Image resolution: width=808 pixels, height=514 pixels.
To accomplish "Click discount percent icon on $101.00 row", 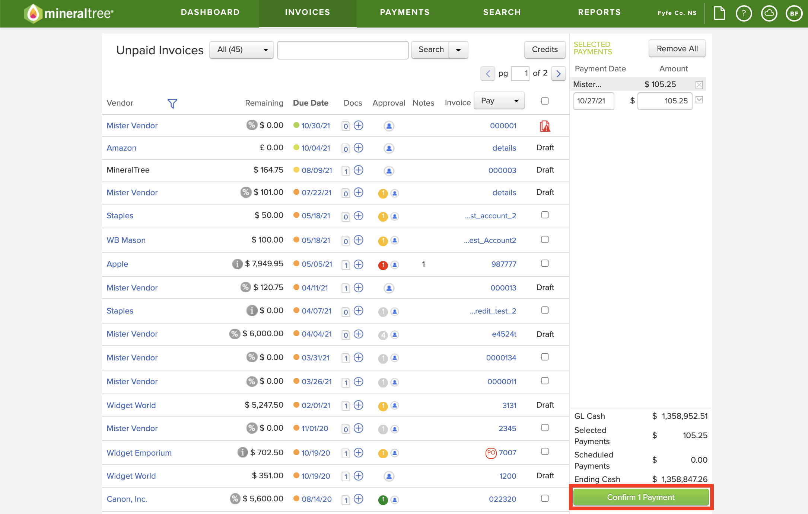I will coord(246,192).
